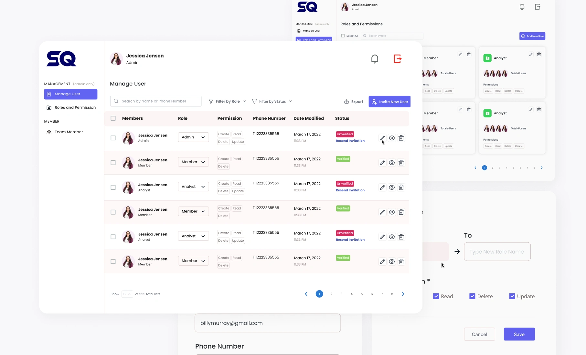Image resolution: width=586 pixels, height=355 pixels.
Task: Edit the top-right Analyst role card
Action: tap(530, 55)
